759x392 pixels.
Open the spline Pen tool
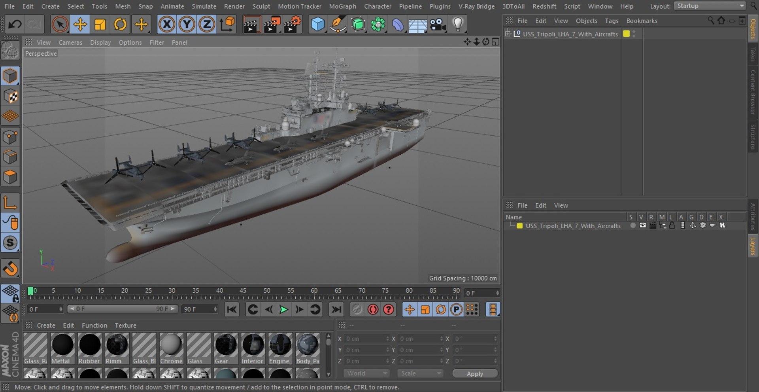click(338, 25)
